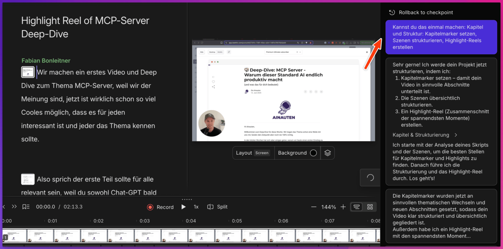Click the 0:05 mark on the timeline ruler

(237, 221)
